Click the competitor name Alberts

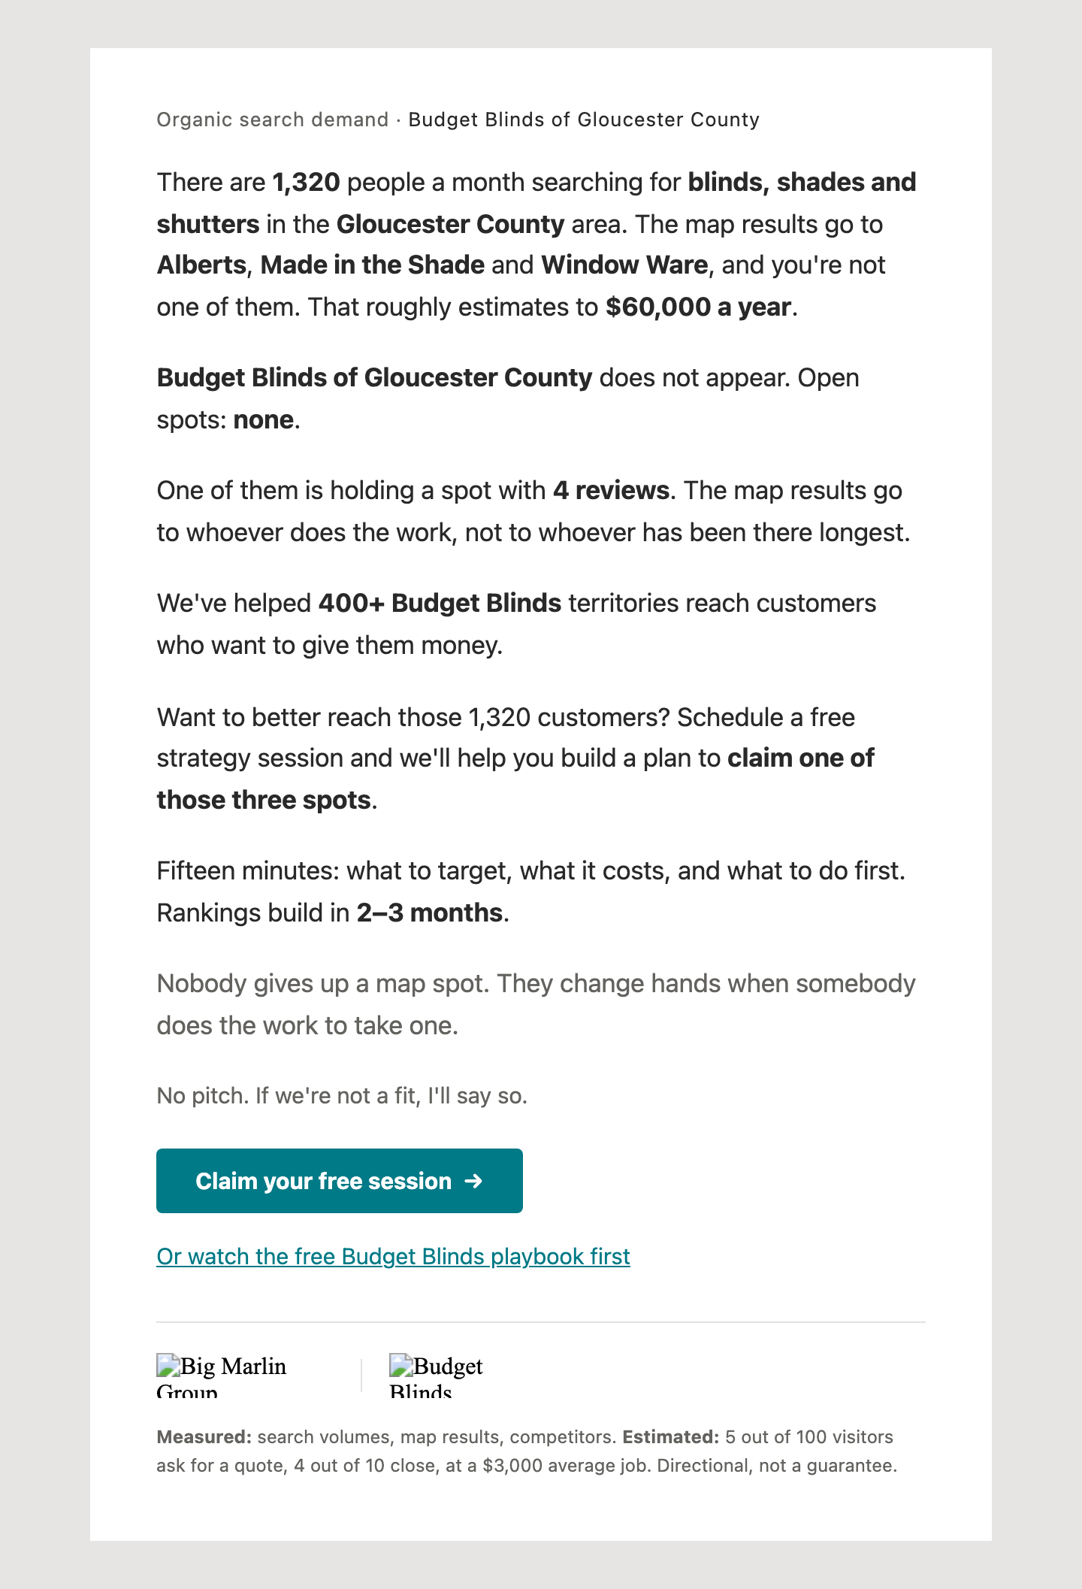pos(201,265)
